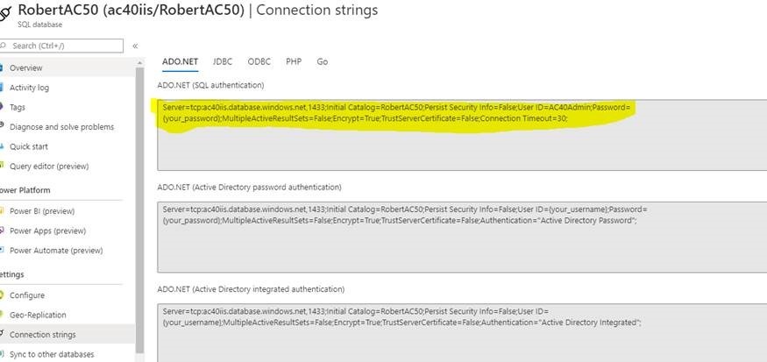Open Geo-Replication settings
767x362 pixels.
coord(38,315)
